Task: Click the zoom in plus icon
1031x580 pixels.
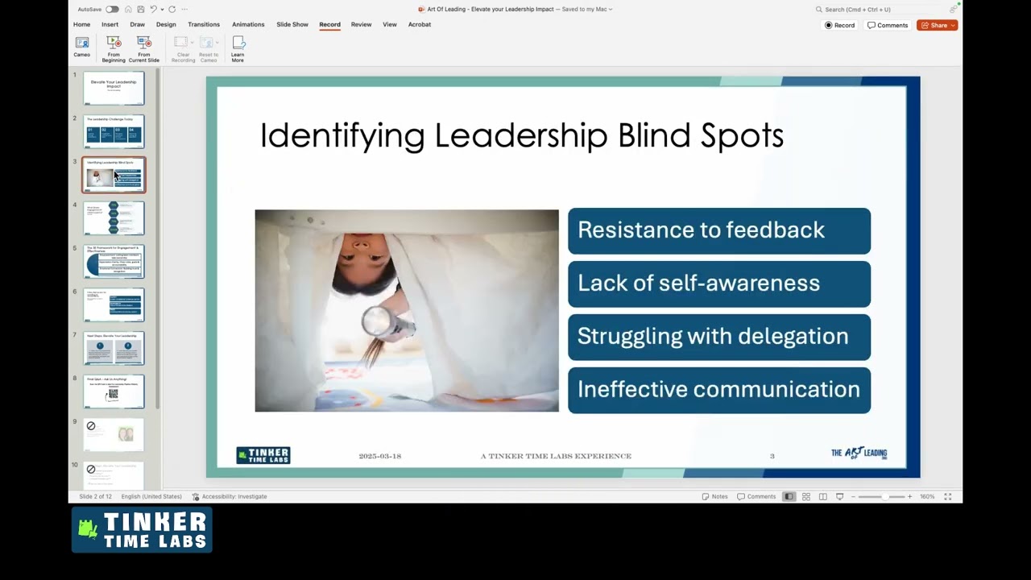Action: [910, 496]
